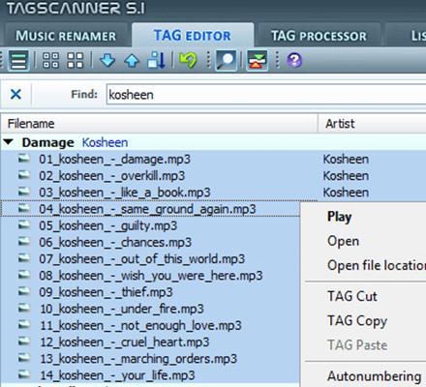Collapse the Damage album group
The width and height of the screenshot is (426, 387).
[x=9, y=142]
